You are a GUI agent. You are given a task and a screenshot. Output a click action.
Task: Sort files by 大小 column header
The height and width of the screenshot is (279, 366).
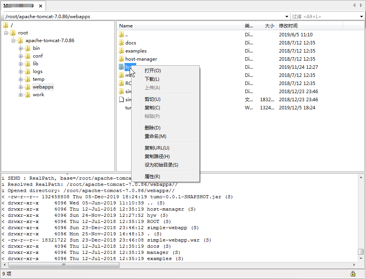point(266,26)
